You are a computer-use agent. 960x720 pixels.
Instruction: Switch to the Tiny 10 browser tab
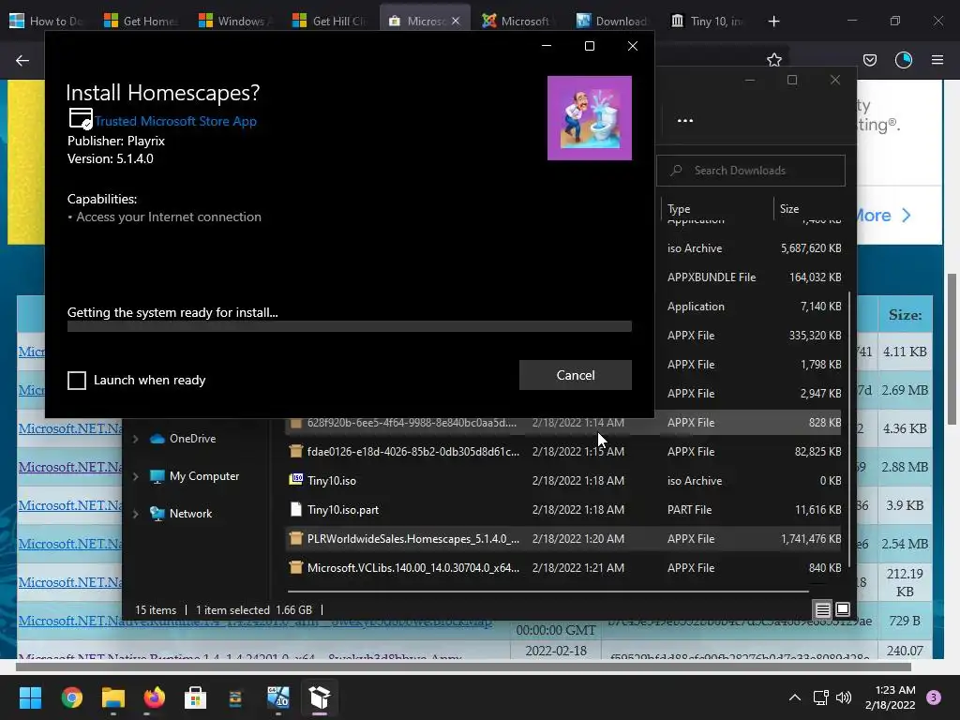tap(708, 21)
